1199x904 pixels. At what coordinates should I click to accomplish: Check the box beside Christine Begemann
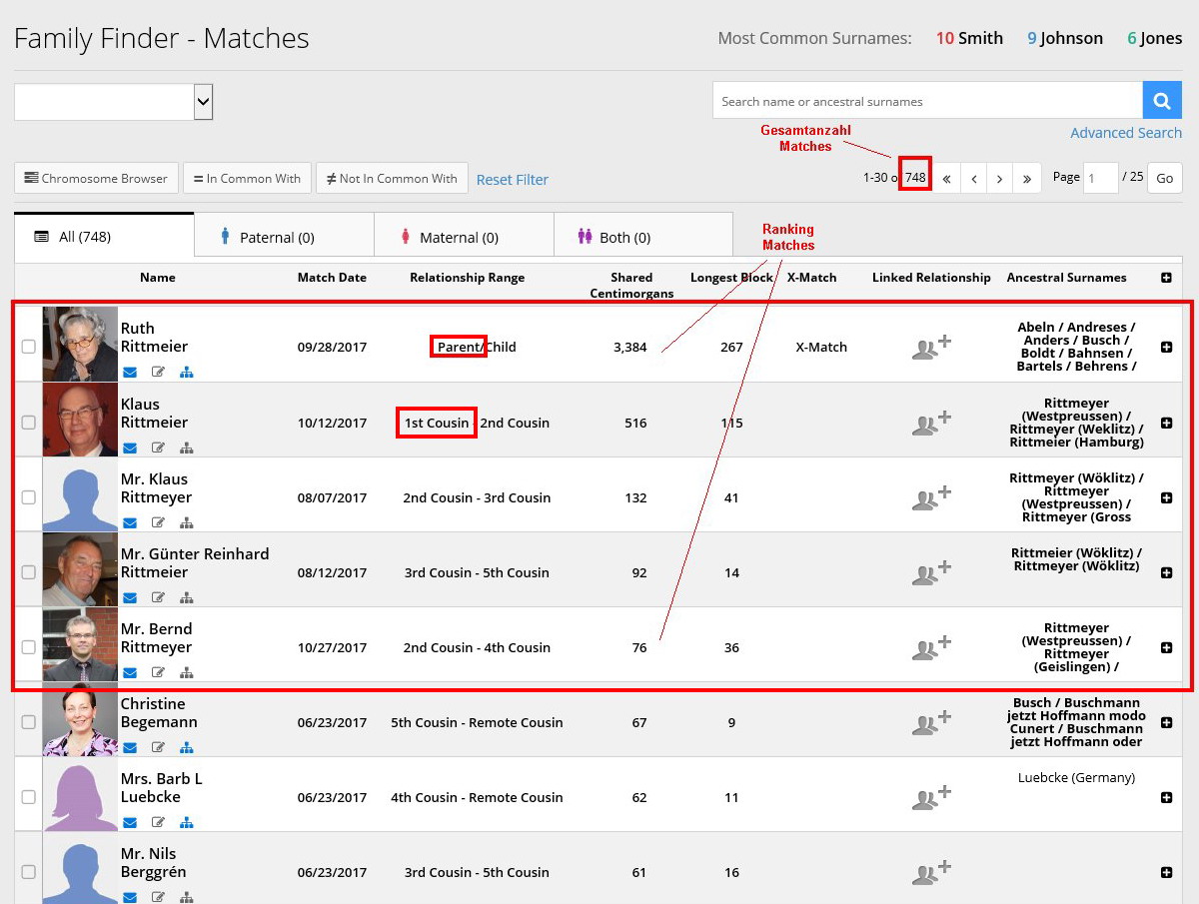point(28,722)
